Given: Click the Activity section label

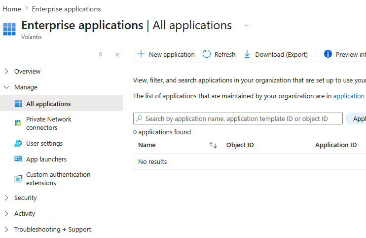Looking at the screenshot, I should tap(25, 213).
